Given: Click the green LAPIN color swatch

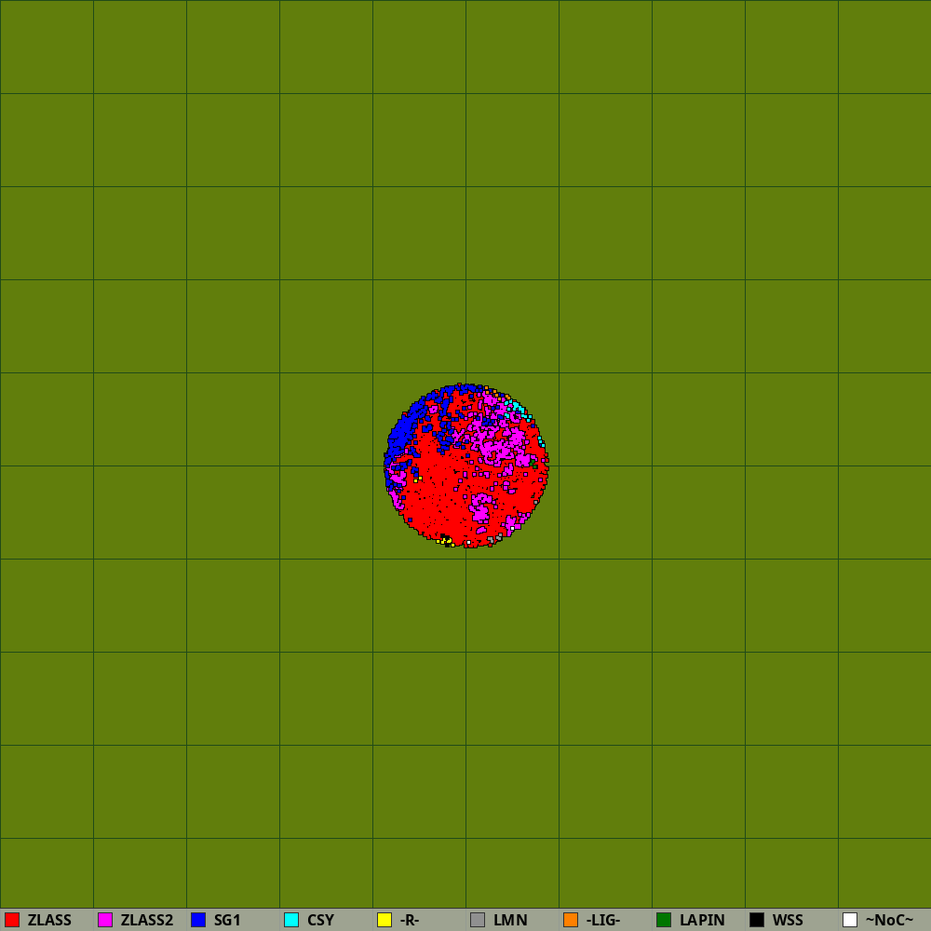Looking at the screenshot, I should [x=664, y=920].
